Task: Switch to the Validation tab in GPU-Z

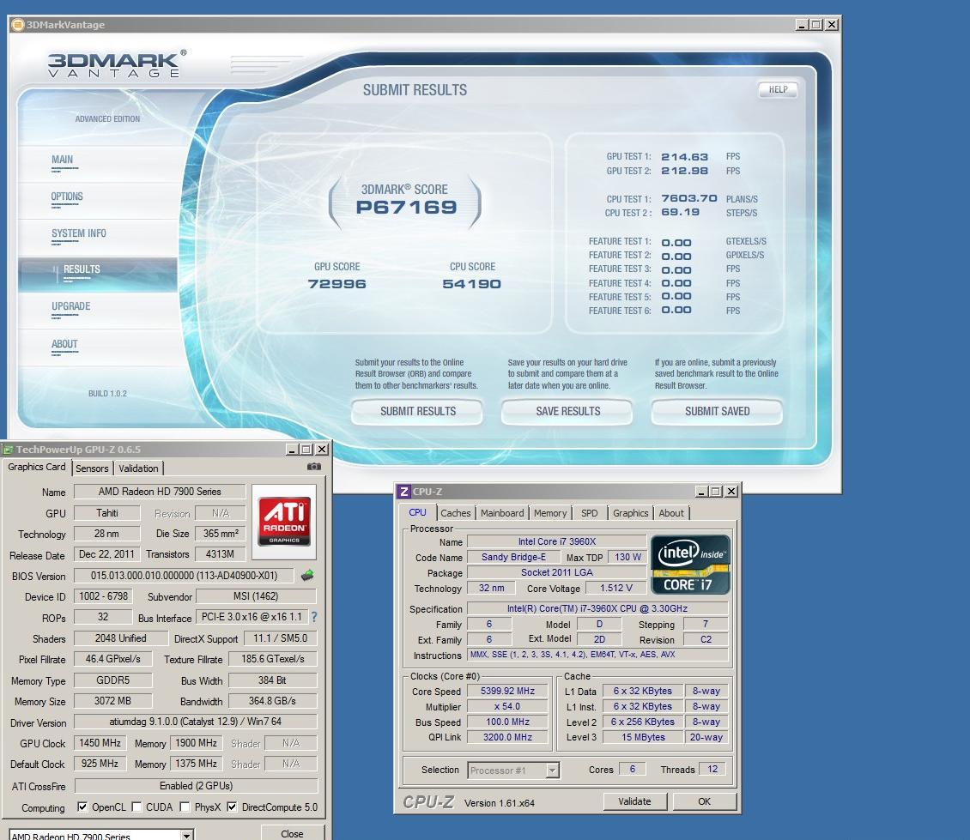Action: (138, 468)
